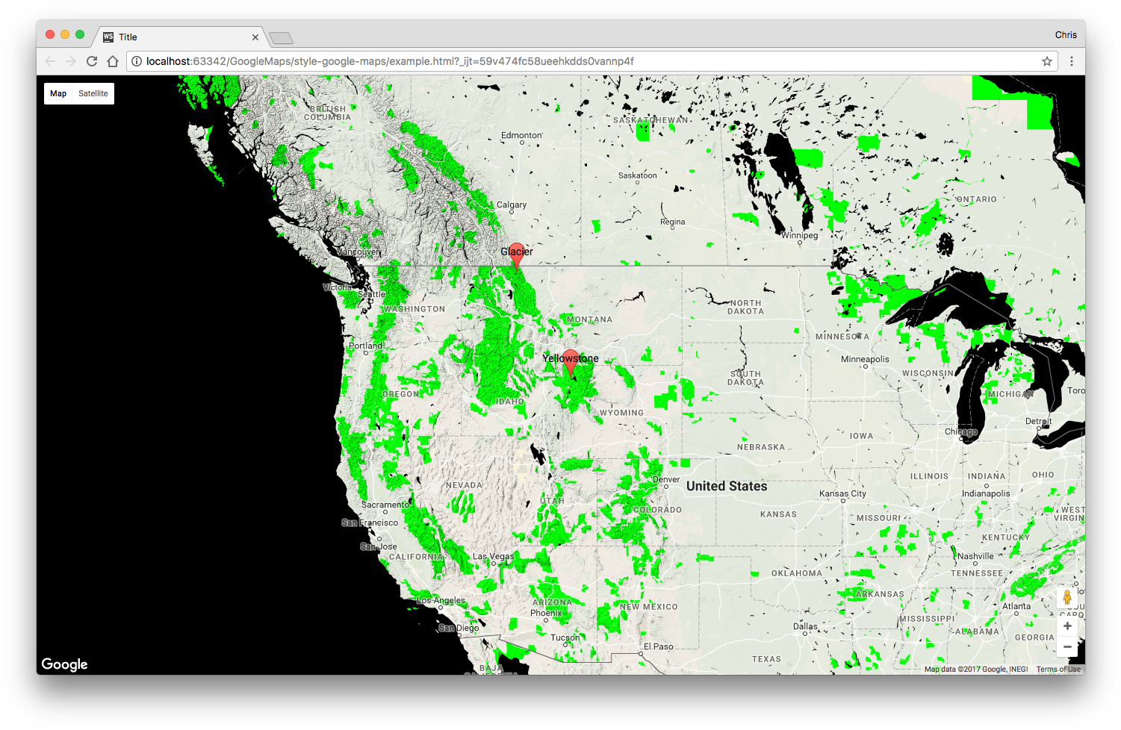Click the Las Vegas label
This screenshot has height=730, width=1121.
point(493,556)
